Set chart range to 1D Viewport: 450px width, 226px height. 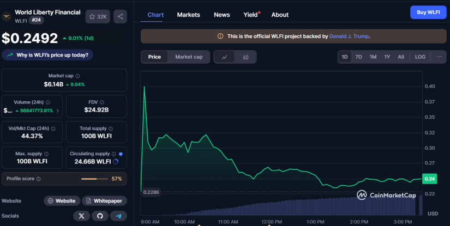[x=344, y=57]
